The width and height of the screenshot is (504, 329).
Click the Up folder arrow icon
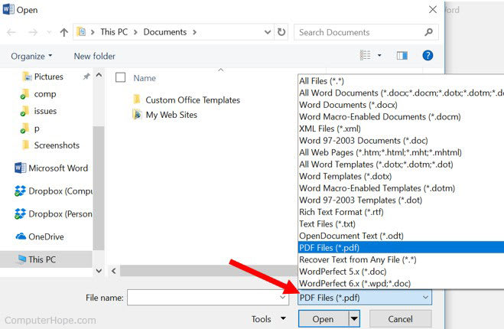(x=63, y=32)
